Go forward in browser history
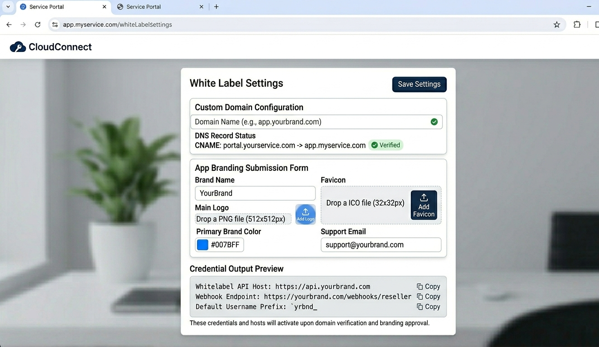 (x=23, y=24)
